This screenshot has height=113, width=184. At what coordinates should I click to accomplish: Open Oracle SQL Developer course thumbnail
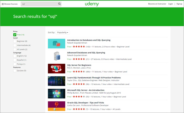click(56, 106)
